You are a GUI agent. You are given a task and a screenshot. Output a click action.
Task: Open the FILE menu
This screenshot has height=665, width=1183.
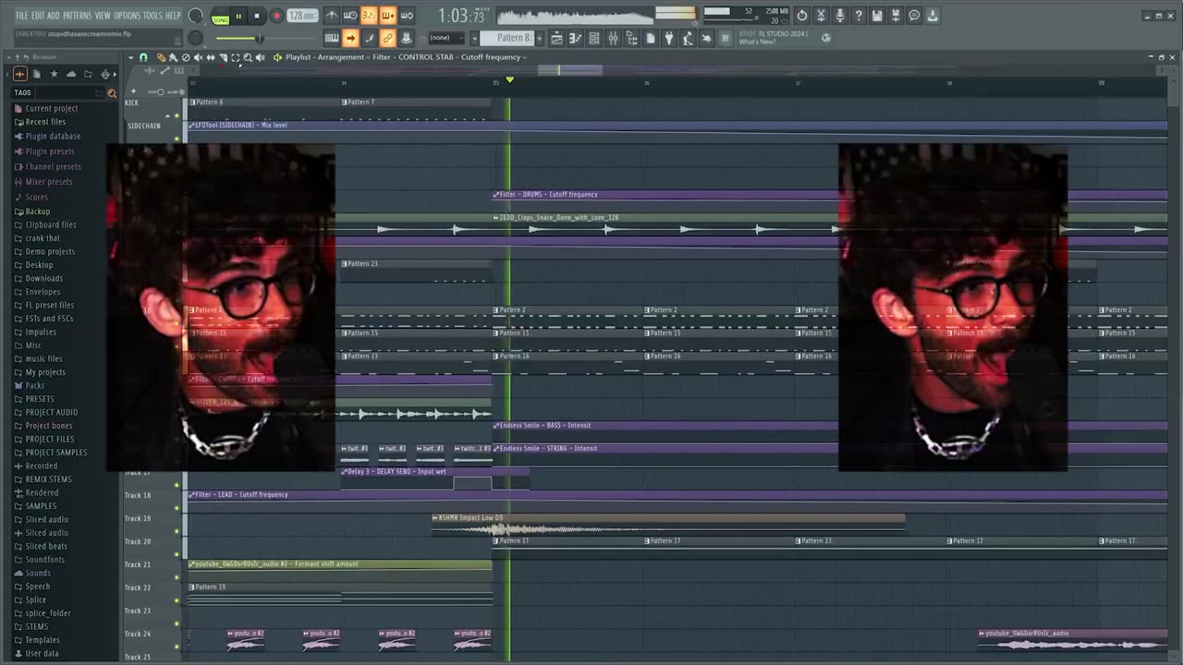[x=21, y=16]
